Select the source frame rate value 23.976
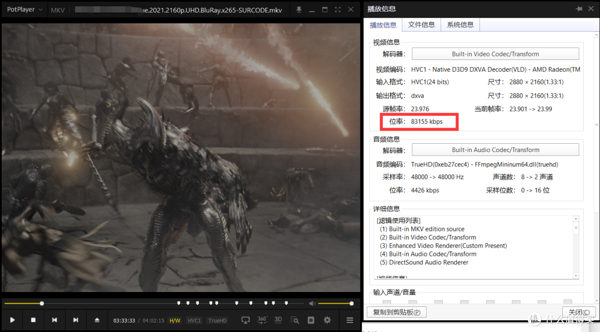Screen dimensions: 600x332 click(x=420, y=109)
